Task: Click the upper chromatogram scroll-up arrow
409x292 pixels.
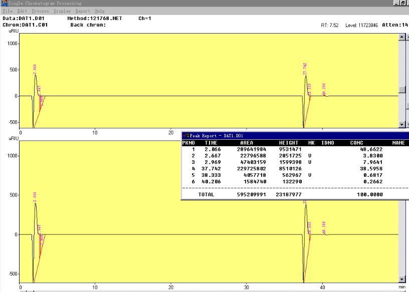Action: tap(402, 37)
